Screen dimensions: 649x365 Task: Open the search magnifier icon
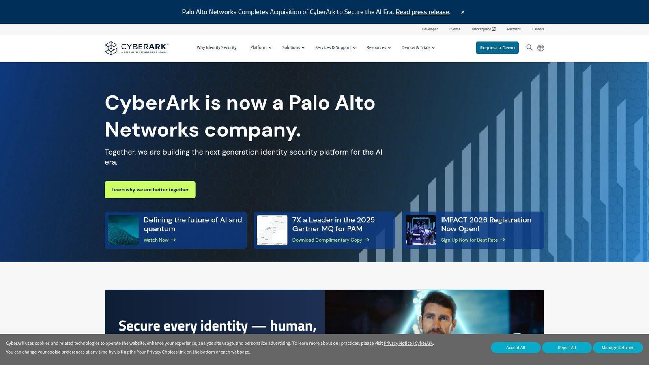coord(529,47)
